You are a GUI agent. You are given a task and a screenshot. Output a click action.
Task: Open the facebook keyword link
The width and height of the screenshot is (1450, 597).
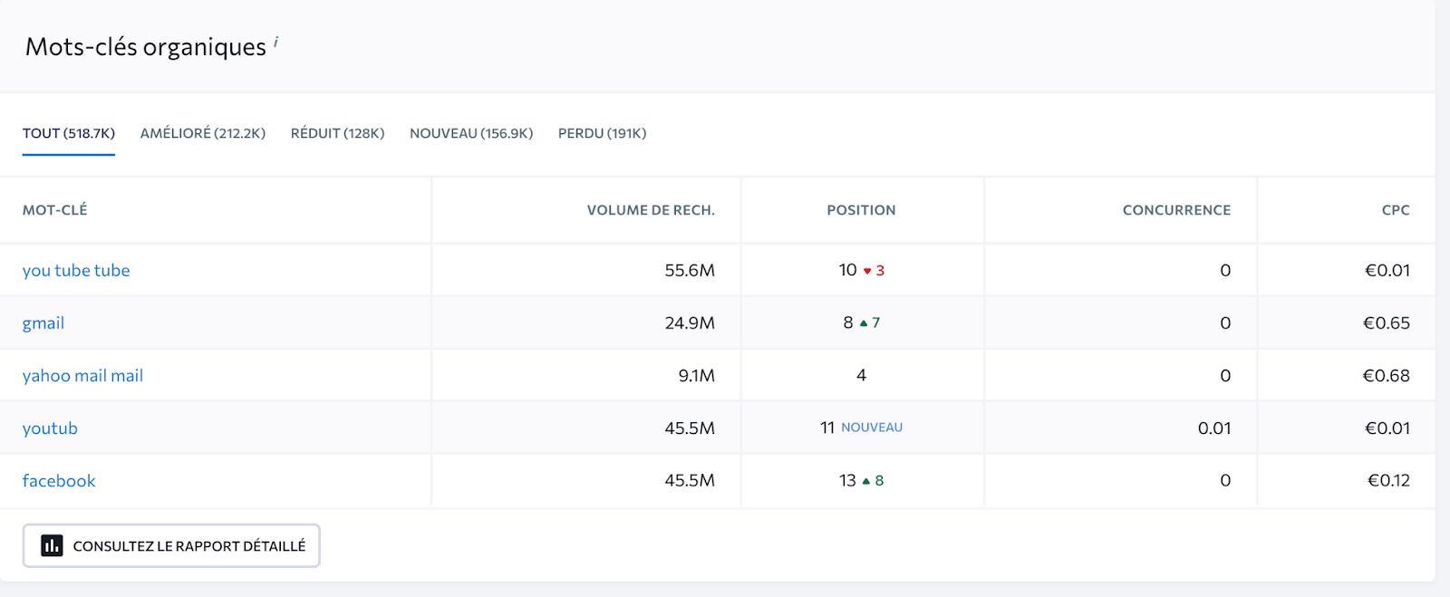(x=59, y=480)
